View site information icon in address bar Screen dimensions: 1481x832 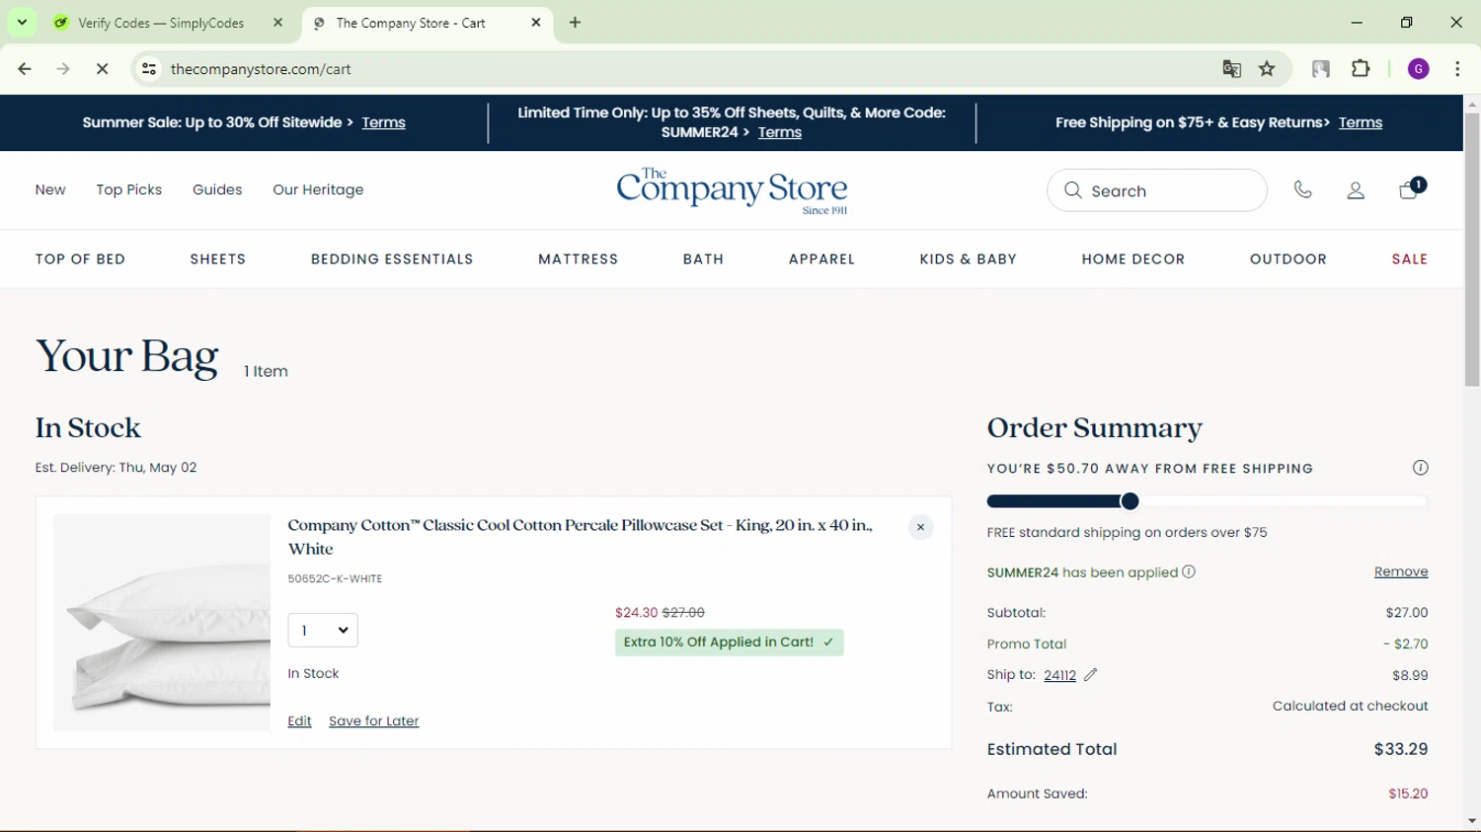(x=148, y=69)
